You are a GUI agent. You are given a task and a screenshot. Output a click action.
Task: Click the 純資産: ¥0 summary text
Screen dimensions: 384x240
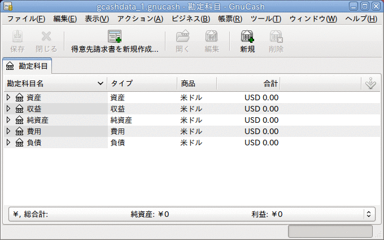point(150,214)
